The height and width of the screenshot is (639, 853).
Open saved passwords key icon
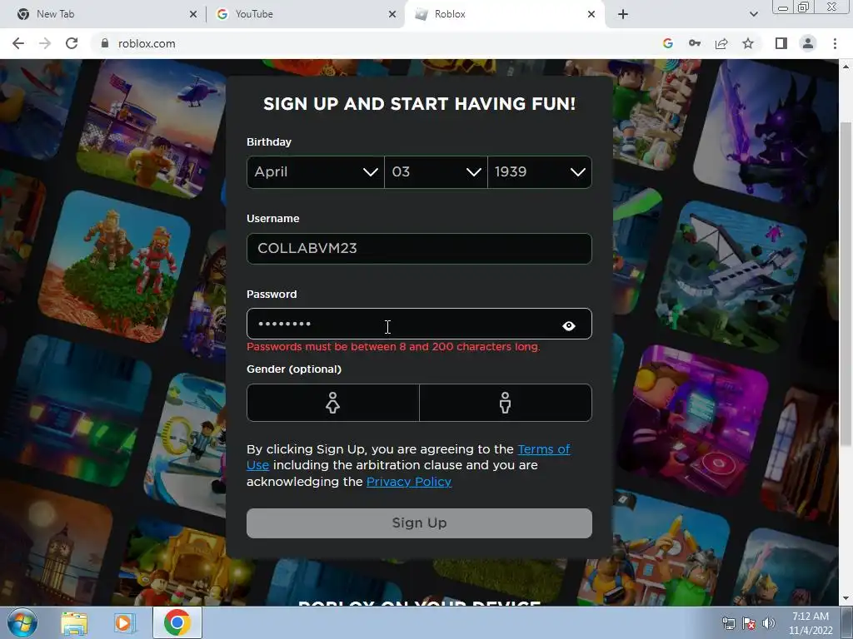(x=695, y=43)
